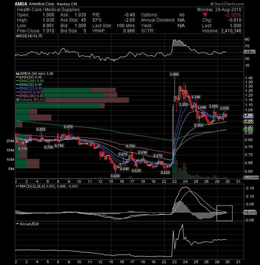Click the Amedica Corp. company name
This screenshot has width=260, height=265.
coord(42,4)
